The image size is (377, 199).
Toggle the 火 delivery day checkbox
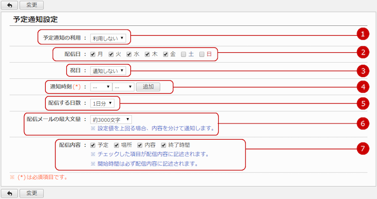(x=111, y=54)
